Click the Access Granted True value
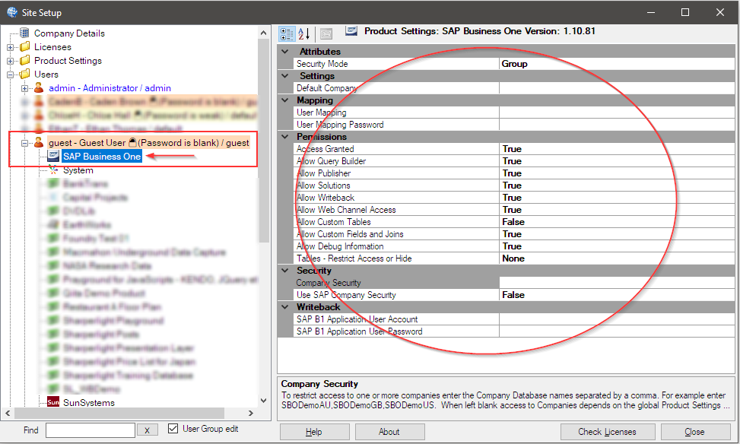Image resolution: width=740 pixels, height=444 pixels. coord(616,148)
